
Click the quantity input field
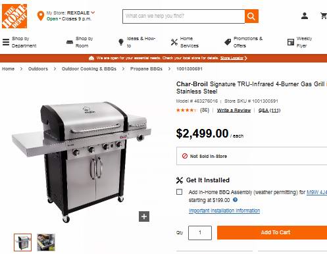coord(200,233)
